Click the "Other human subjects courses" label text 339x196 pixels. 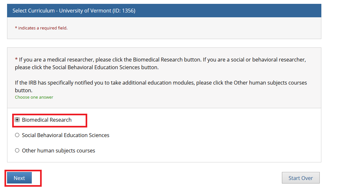[x=58, y=151]
